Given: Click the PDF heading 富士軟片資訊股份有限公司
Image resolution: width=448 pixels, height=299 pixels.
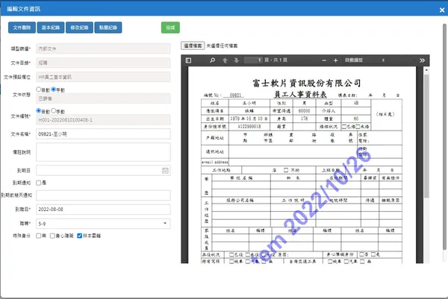Looking at the screenshot, I should pos(307,83).
